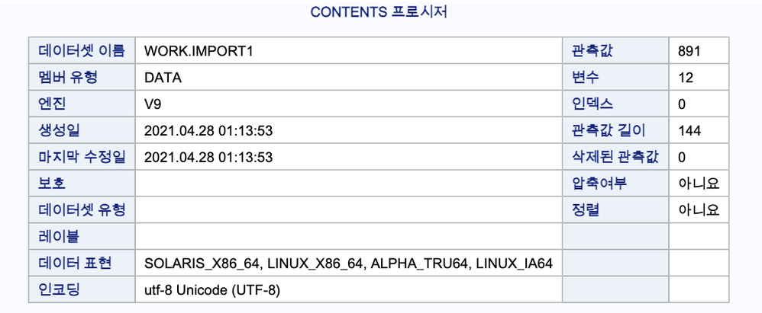
Task: Click the 멤버 유형 label cell
Action: point(69,78)
